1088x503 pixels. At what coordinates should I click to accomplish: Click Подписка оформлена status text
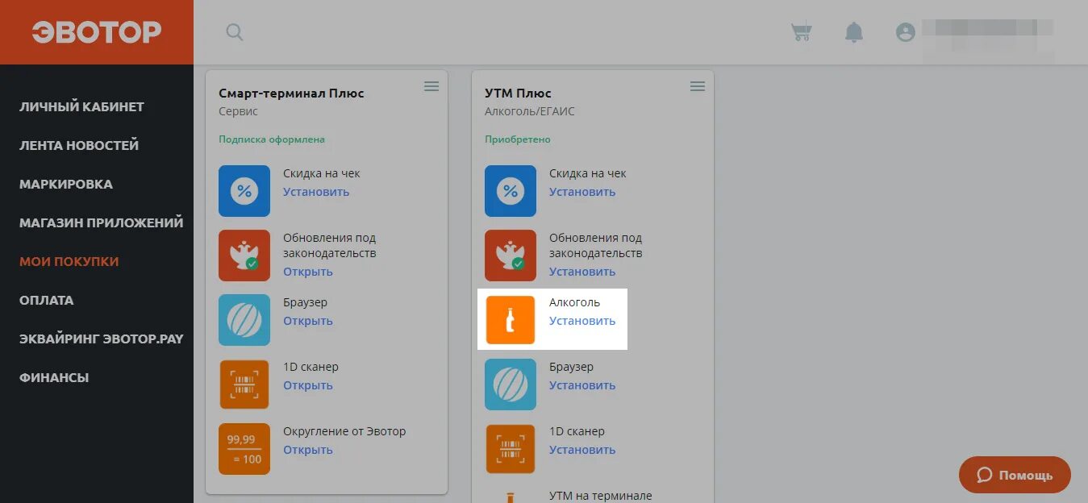click(x=272, y=139)
